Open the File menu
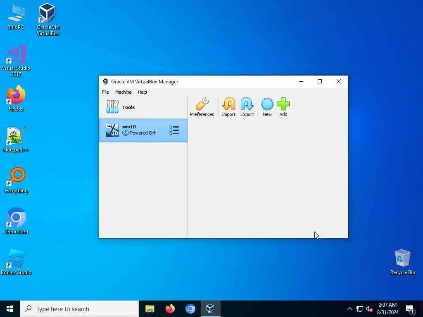Image resolution: width=423 pixels, height=317 pixels. tap(105, 92)
